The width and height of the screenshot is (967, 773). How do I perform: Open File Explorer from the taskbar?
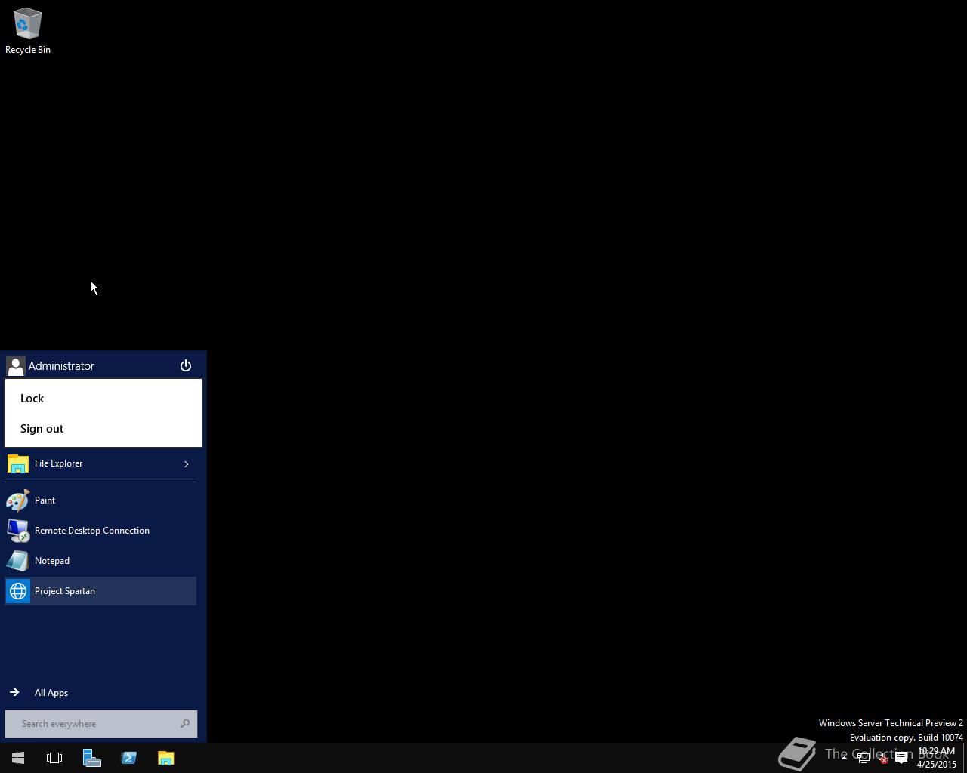pos(166,758)
